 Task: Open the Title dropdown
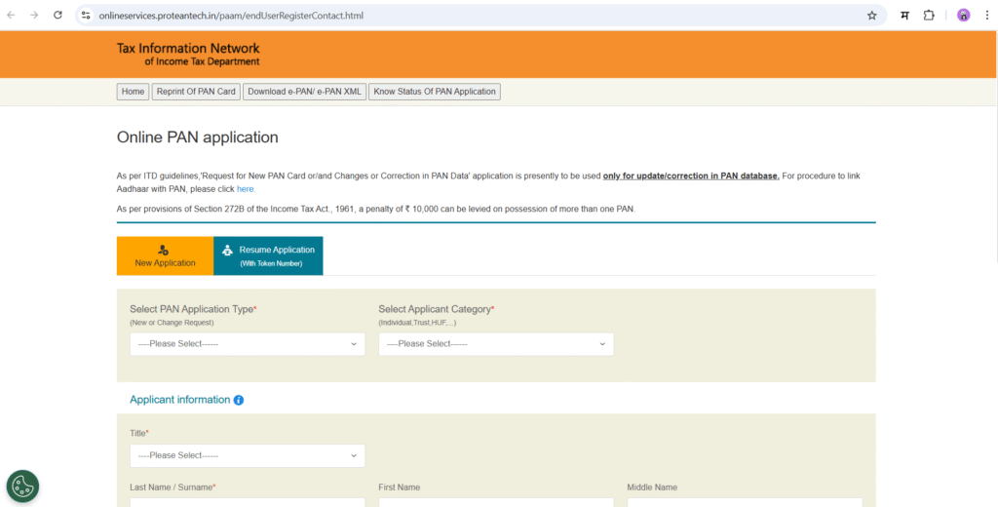coord(247,455)
